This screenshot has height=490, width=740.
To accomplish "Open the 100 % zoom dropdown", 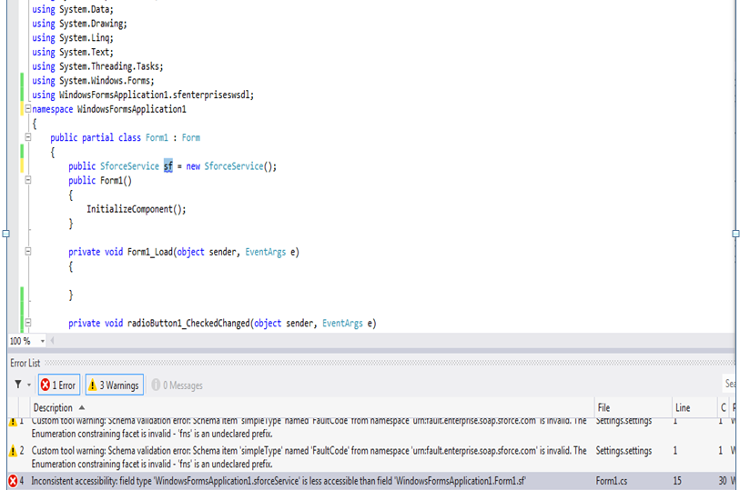I will click(43, 341).
